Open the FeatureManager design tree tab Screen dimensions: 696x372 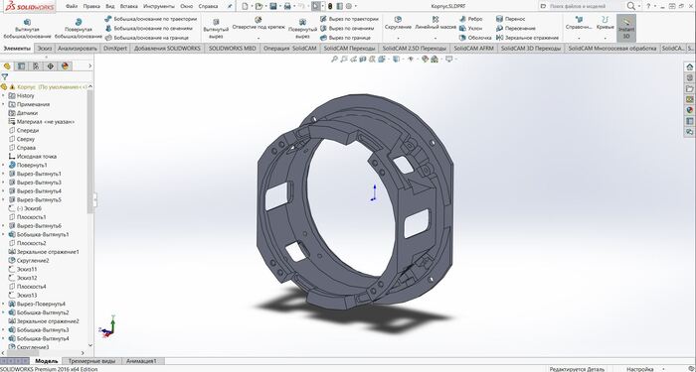7,66
